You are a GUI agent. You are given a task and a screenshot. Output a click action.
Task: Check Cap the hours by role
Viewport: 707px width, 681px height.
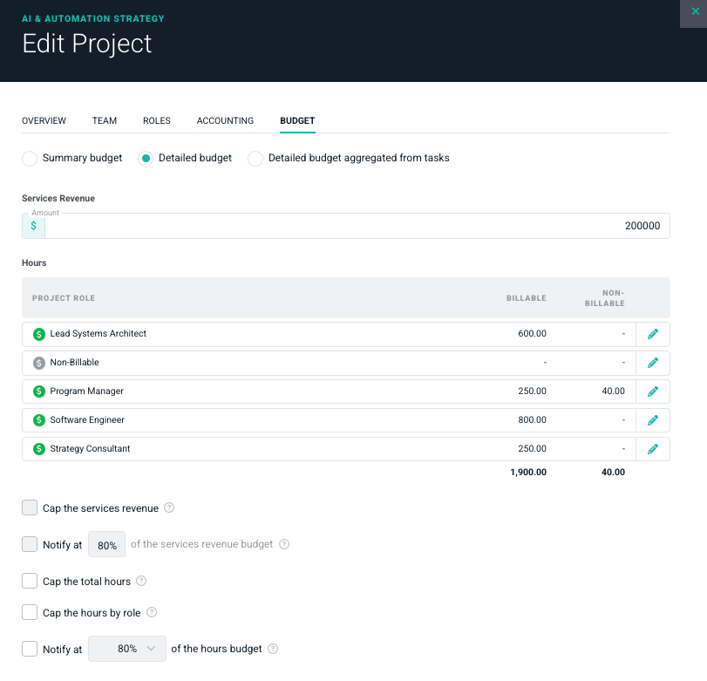(30, 613)
